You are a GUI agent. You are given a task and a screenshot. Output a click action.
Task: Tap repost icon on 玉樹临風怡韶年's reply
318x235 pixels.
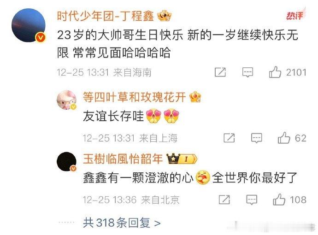tap(224, 200)
